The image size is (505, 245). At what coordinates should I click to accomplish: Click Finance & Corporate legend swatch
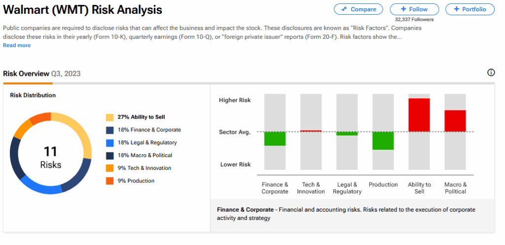coord(109,130)
